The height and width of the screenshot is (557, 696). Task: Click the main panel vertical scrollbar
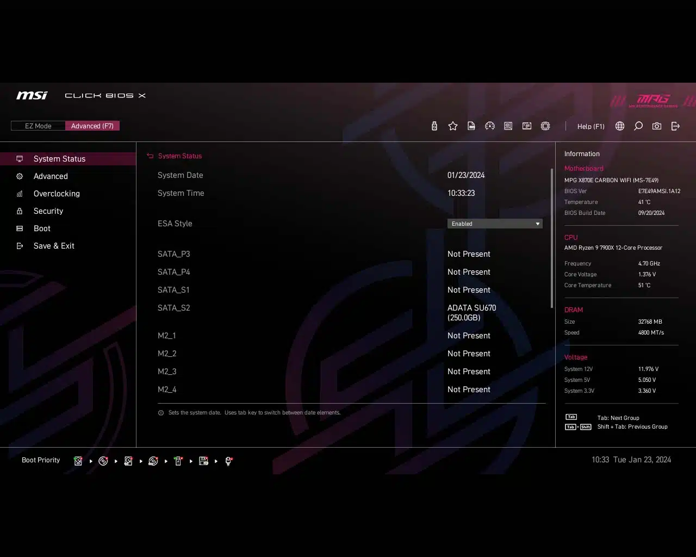(x=552, y=238)
